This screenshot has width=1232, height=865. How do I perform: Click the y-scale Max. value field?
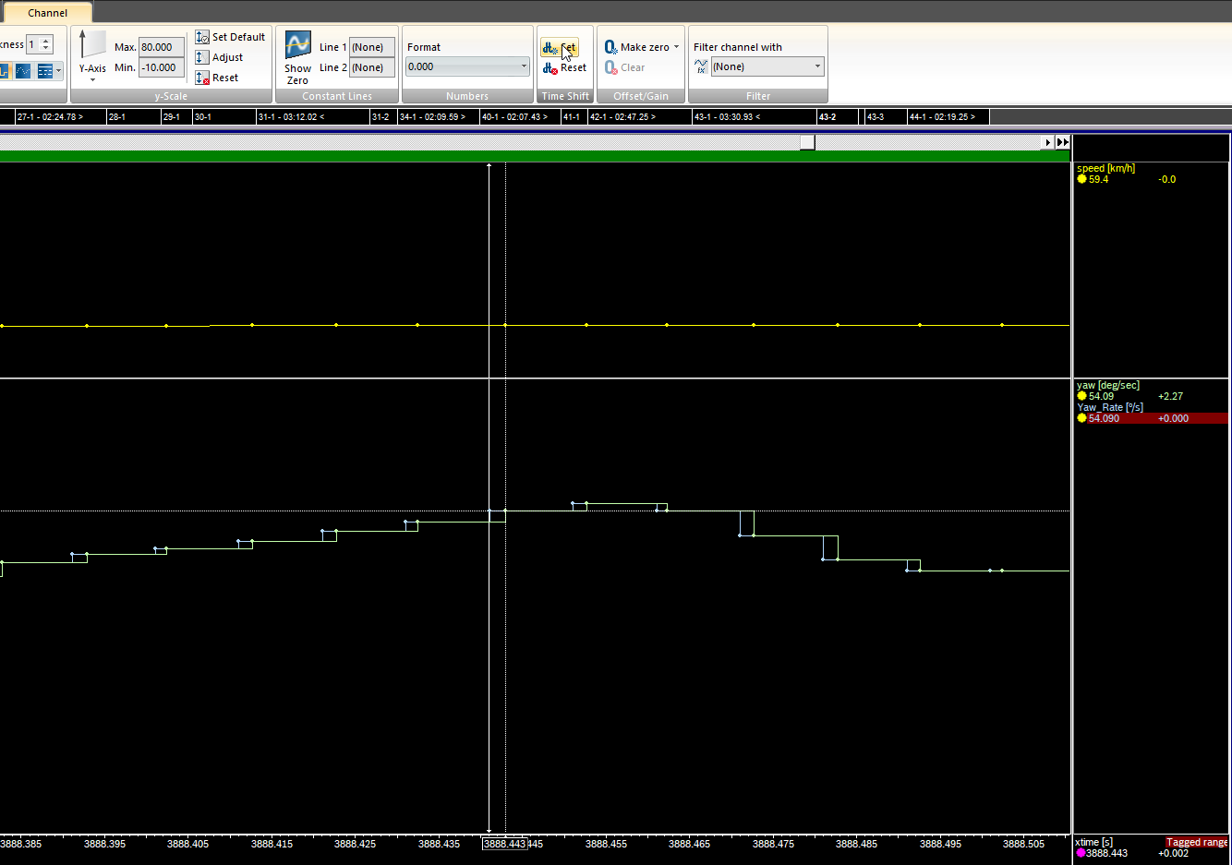point(162,47)
